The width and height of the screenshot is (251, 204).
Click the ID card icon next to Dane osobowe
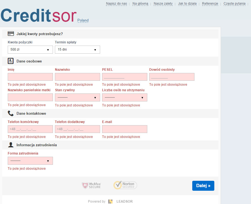[x=10, y=61]
